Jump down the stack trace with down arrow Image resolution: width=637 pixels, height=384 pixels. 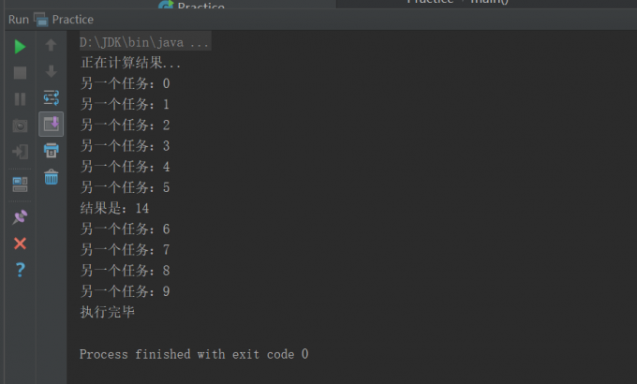pos(52,71)
